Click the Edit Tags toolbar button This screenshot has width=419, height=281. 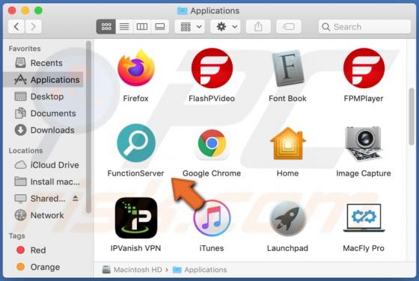coord(289,26)
